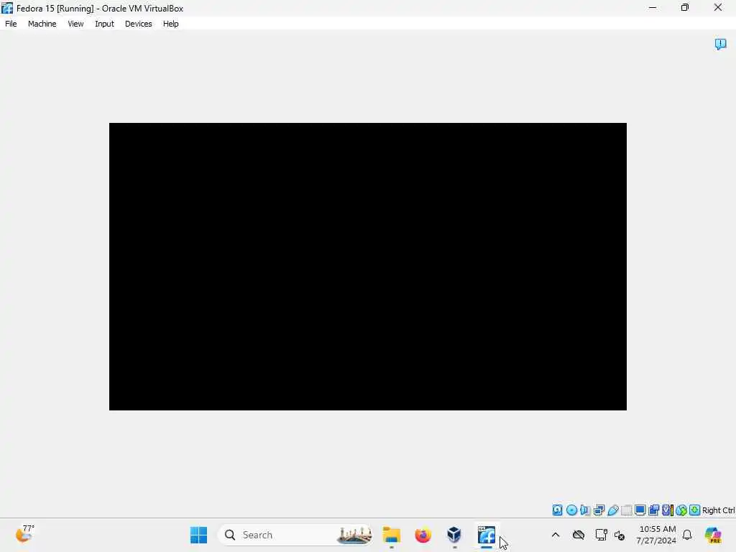Restore down the Fedora 15 VirtualBox window
Screen dimensions: 736x552
coord(685,7)
